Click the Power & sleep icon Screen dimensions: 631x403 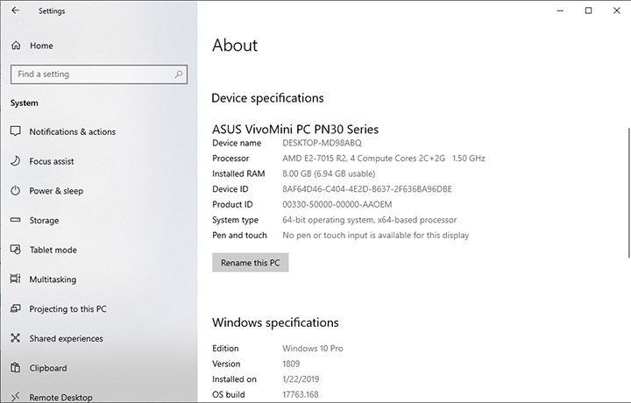[15, 191]
